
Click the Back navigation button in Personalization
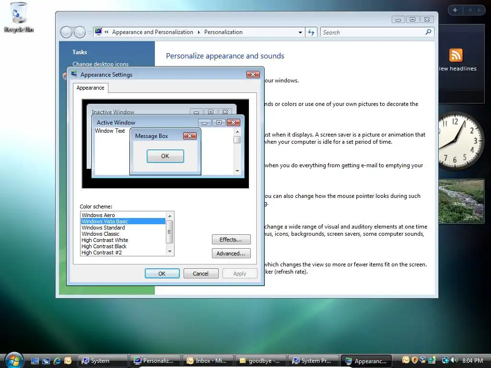coord(66,32)
